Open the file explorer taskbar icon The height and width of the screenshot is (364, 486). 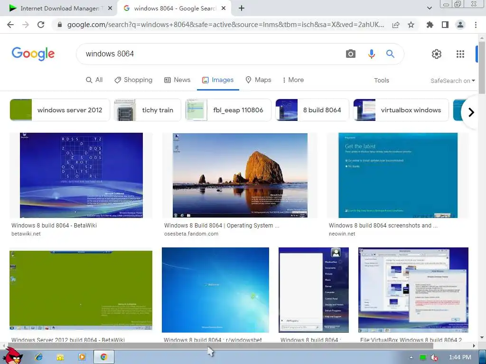tap(60, 357)
